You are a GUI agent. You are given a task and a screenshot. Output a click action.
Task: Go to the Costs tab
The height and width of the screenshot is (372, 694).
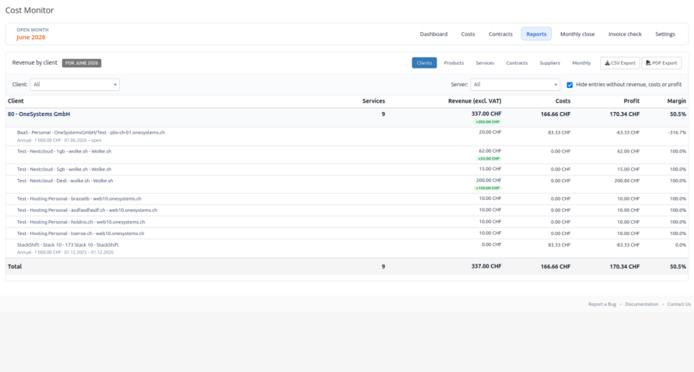468,34
